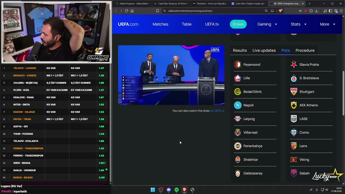Screen dimensions: 345x194
Task: Click the INTER - DRITA match row
Action: (55, 105)
